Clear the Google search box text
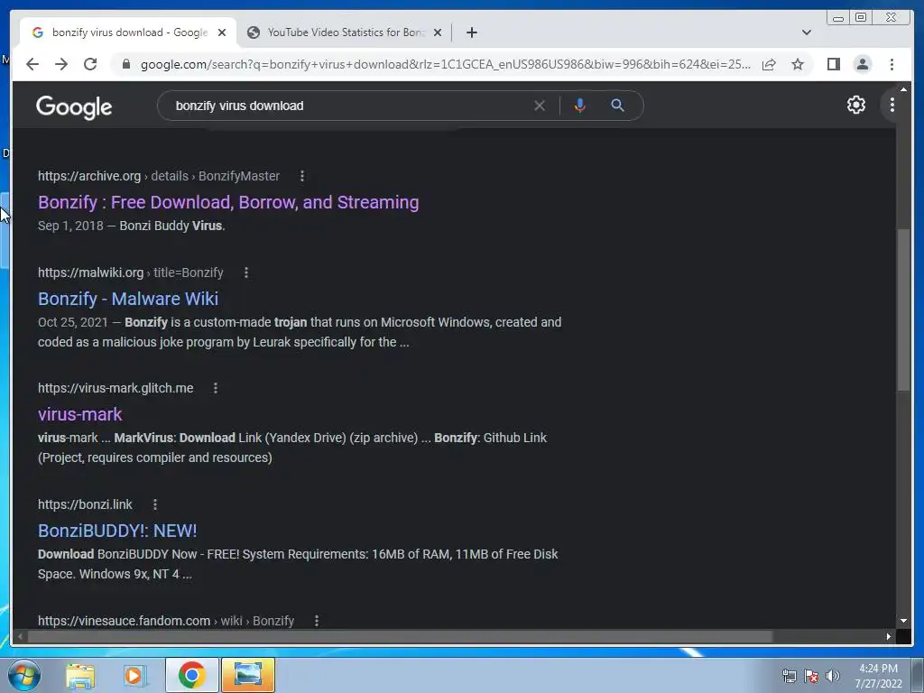Image resolution: width=924 pixels, height=693 pixels. pos(540,106)
